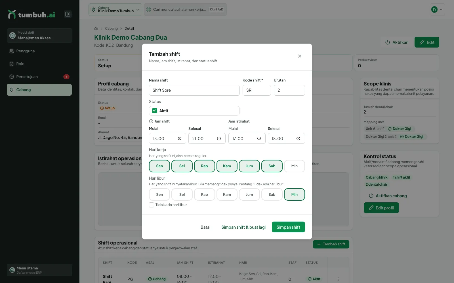The width and height of the screenshot is (454, 283).
Task: Open row actions menu for Shift Pagi
Action: pos(338,279)
